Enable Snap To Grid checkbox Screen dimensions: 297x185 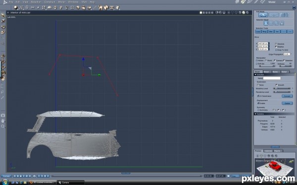pyautogui.click(x=276, y=50)
